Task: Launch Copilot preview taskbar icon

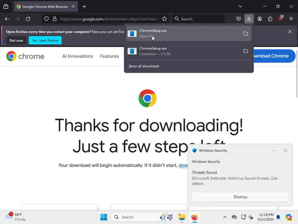Action: tap(289, 217)
